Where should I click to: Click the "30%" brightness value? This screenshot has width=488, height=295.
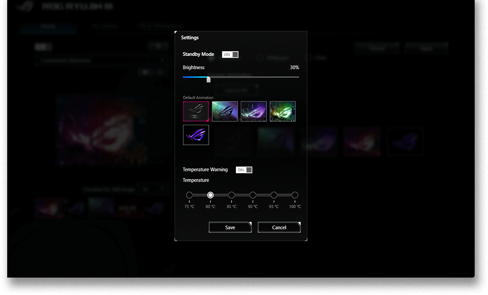click(x=295, y=67)
